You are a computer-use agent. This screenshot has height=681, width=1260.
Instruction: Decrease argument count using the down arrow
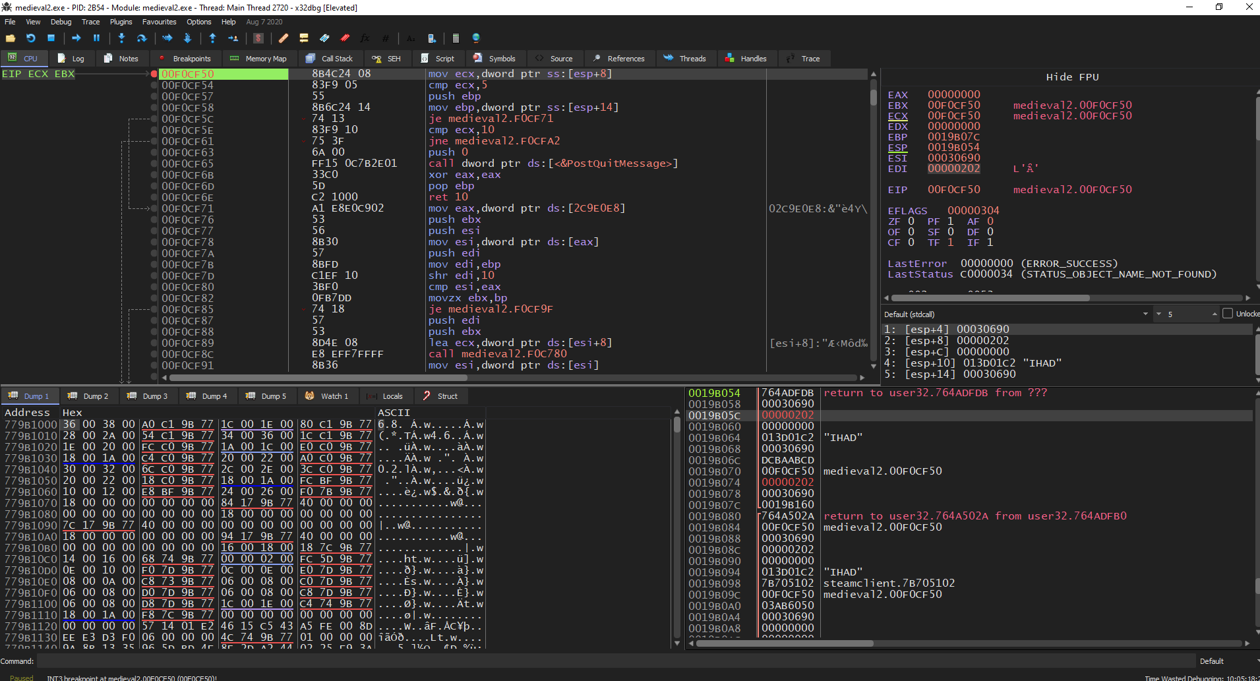coord(1158,314)
